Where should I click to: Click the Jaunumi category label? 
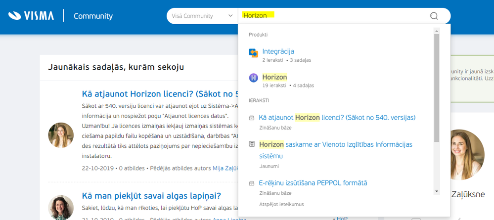[x=269, y=166]
